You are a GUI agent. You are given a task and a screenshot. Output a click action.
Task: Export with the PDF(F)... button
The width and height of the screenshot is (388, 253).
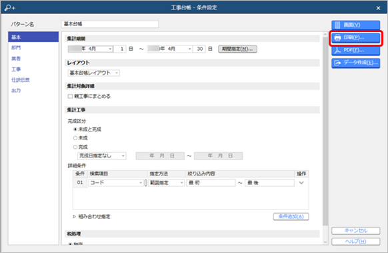click(x=355, y=50)
